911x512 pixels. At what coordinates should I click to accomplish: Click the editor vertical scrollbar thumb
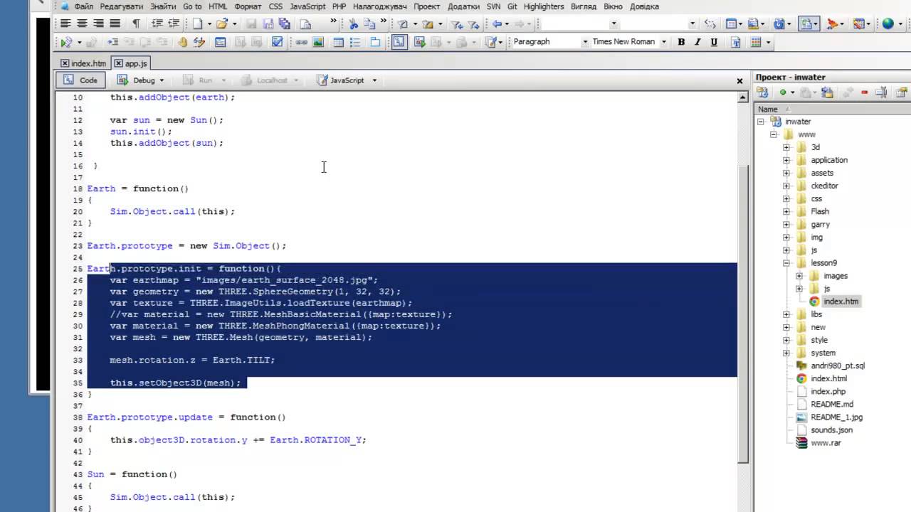pos(743,313)
